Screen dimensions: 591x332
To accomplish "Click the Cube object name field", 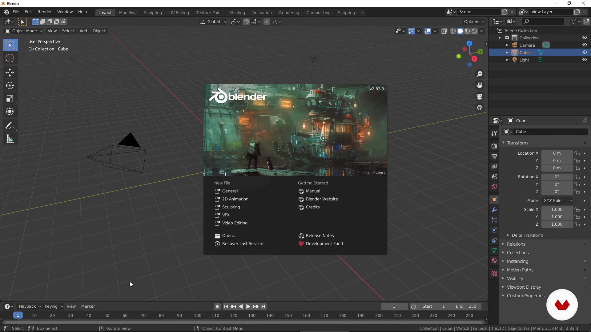I will click(x=550, y=132).
